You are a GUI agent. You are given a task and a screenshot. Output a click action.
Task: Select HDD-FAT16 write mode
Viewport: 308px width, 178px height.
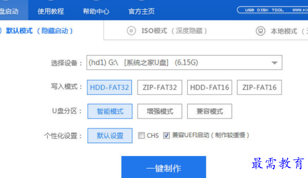(x=210, y=88)
